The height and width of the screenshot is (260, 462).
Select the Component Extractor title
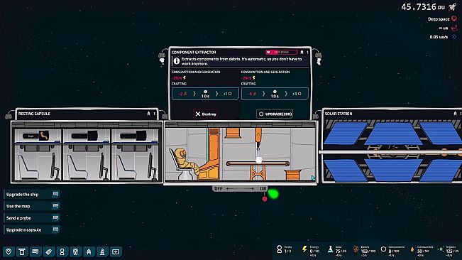pos(194,52)
